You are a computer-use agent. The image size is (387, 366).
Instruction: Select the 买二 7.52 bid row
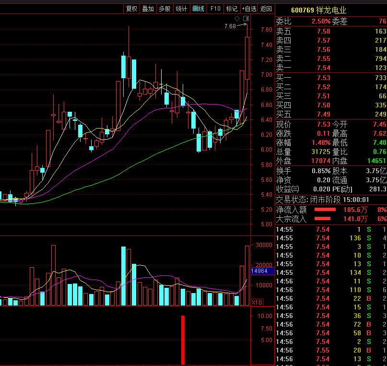coord(331,87)
